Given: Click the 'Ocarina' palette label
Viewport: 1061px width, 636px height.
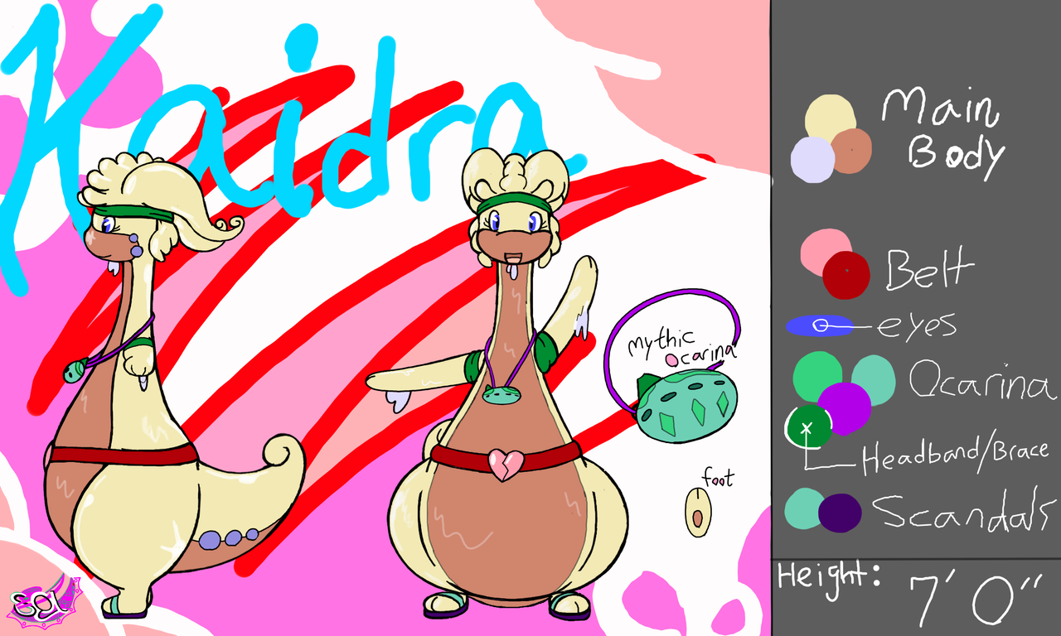Looking at the screenshot, I should point(982,382).
